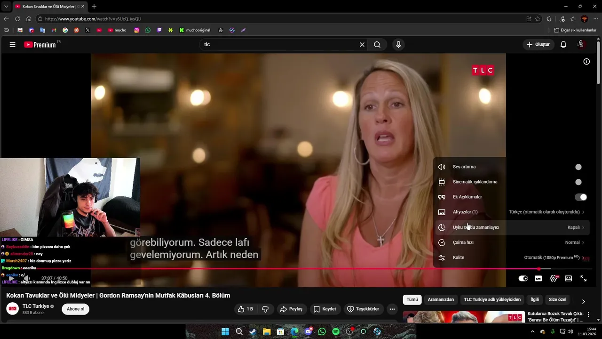Click the Abone ol subscribe button

(75, 309)
